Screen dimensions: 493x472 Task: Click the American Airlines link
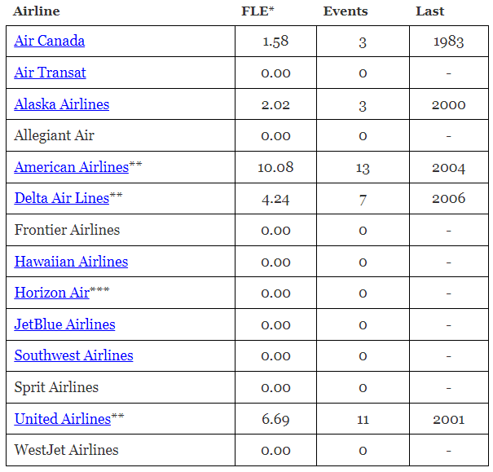[72, 167]
